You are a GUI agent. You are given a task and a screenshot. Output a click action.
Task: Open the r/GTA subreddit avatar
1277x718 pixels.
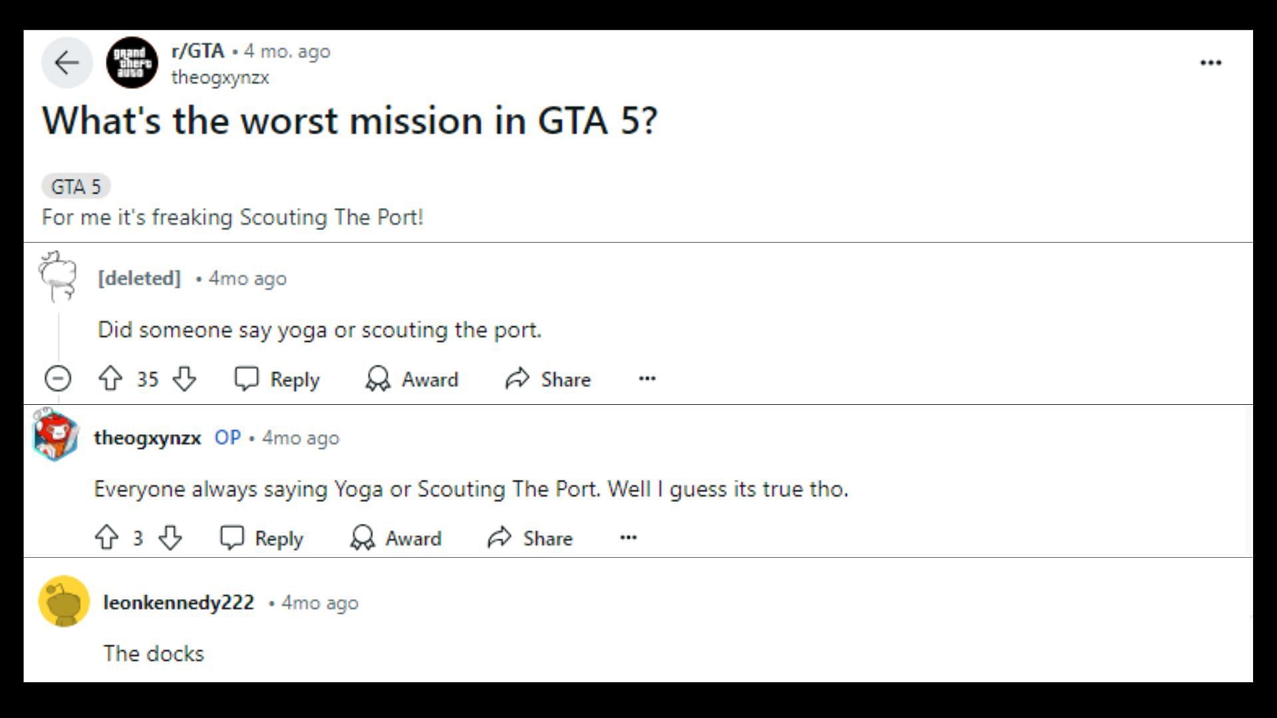click(132, 63)
